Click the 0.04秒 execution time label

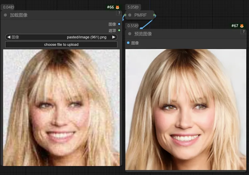click(x=8, y=7)
